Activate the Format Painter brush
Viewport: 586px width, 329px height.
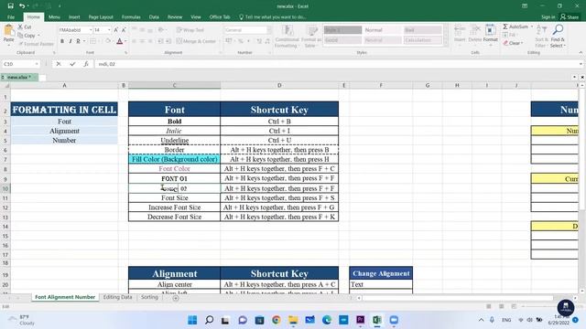click(x=37, y=44)
